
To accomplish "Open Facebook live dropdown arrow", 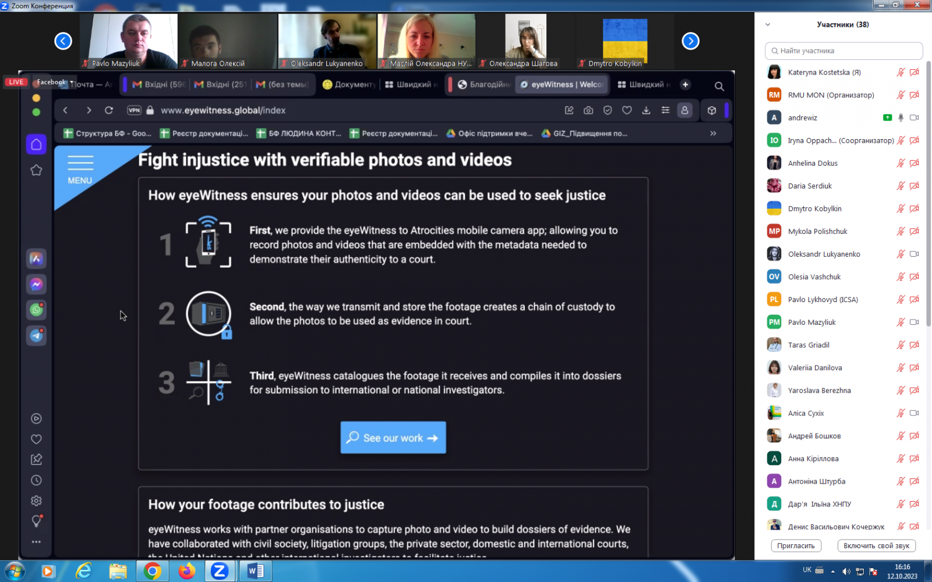I will pyautogui.click(x=72, y=83).
